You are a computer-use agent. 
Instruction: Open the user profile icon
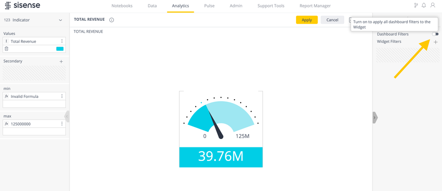pyautogui.click(x=433, y=6)
